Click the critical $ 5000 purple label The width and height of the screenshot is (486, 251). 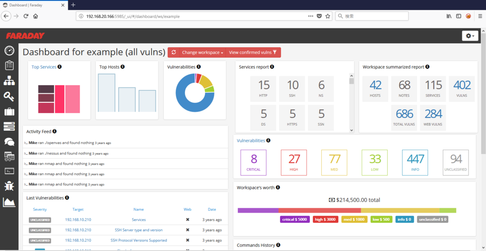294,219
